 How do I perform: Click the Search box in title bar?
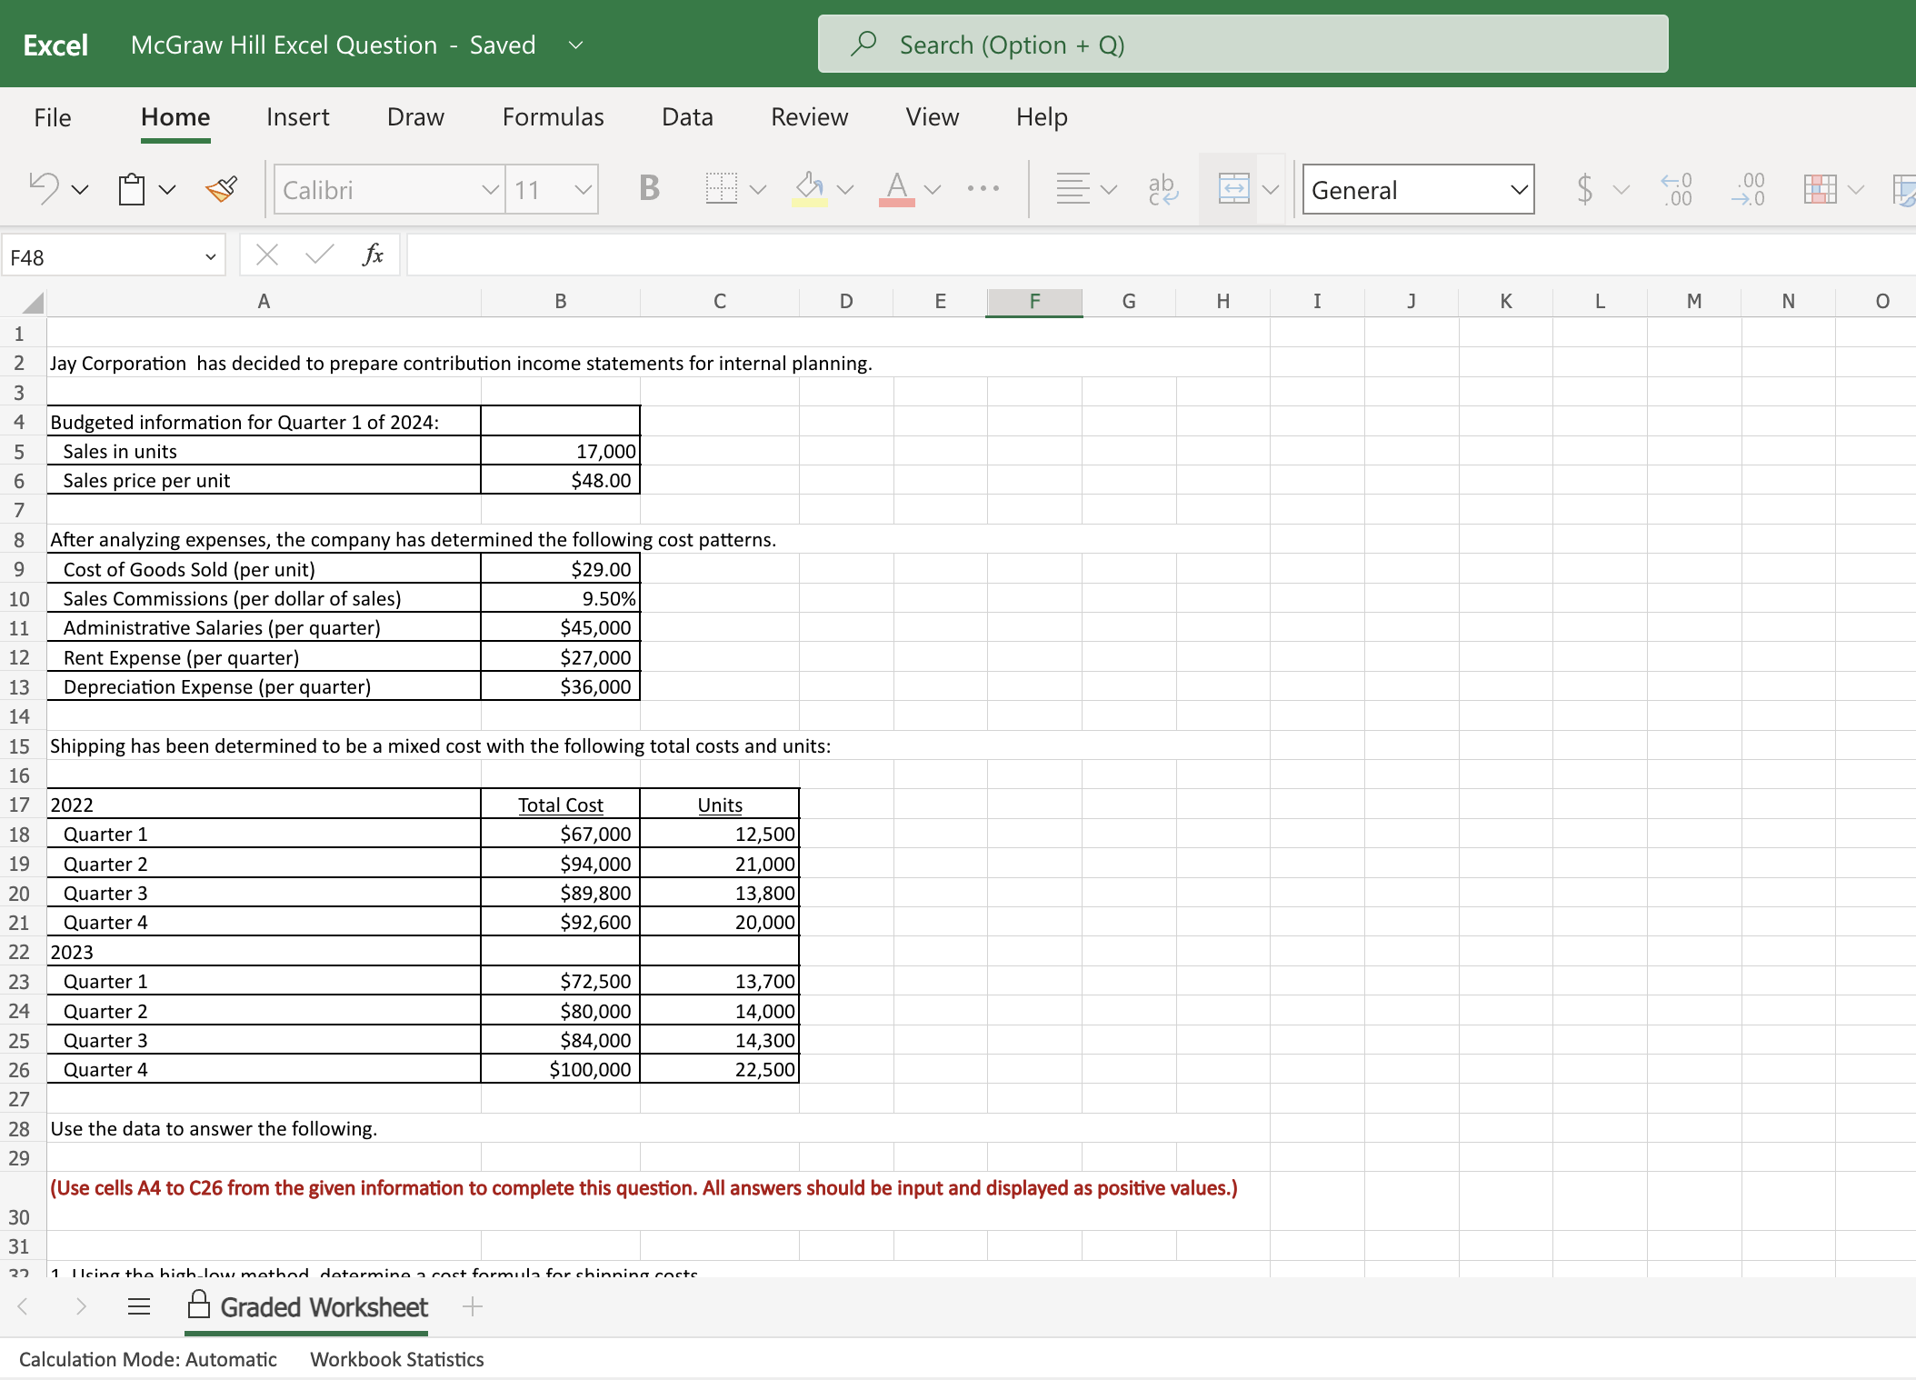tap(1242, 45)
